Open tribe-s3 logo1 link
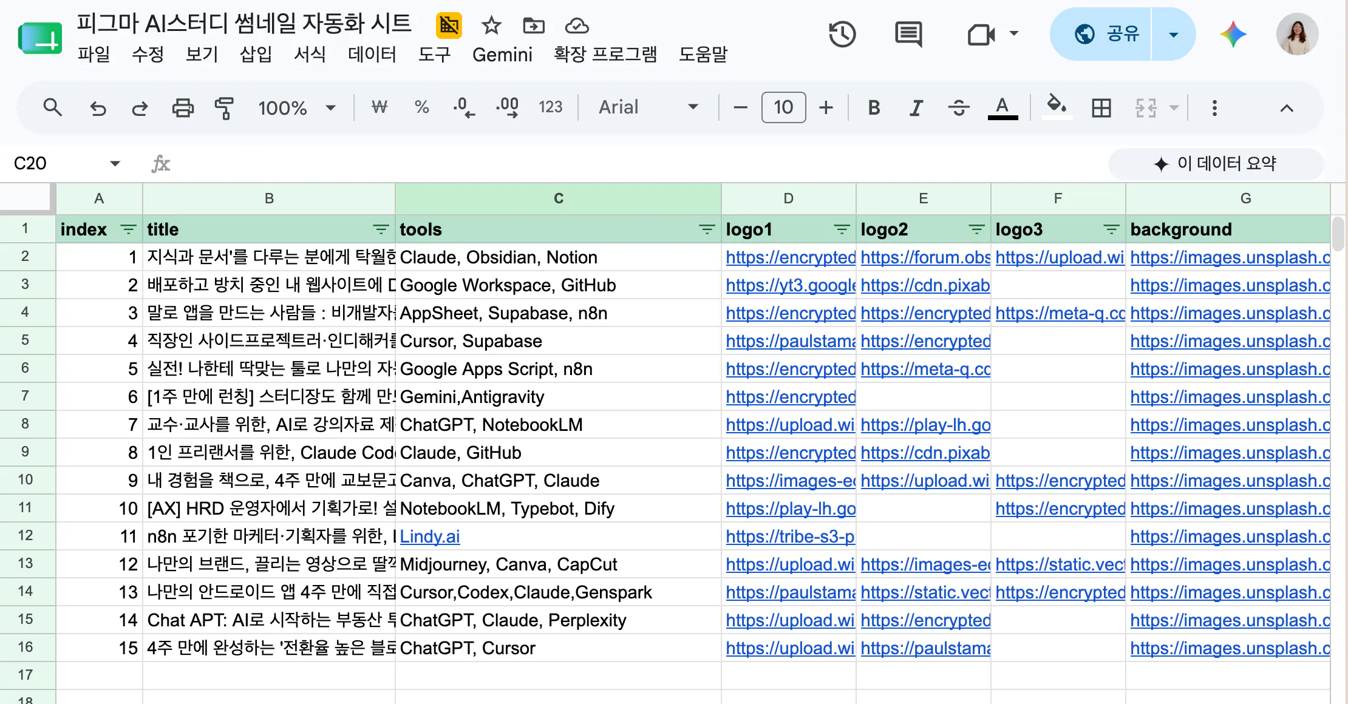Screen dimensions: 1348x704 [x=790, y=536]
